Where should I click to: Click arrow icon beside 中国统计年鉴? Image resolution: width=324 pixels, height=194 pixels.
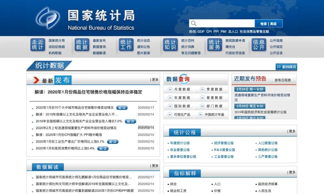[200, 115]
